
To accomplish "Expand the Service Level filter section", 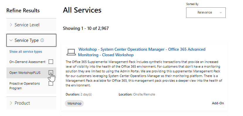I will (31, 25).
